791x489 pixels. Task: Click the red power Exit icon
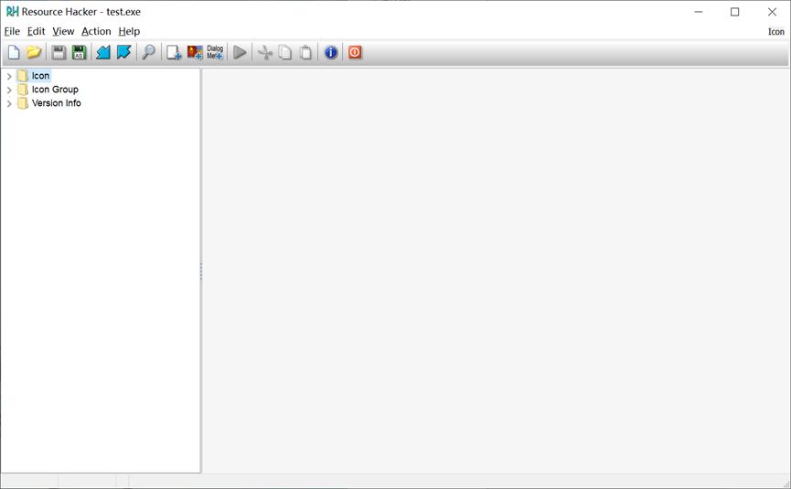(x=355, y=52)
